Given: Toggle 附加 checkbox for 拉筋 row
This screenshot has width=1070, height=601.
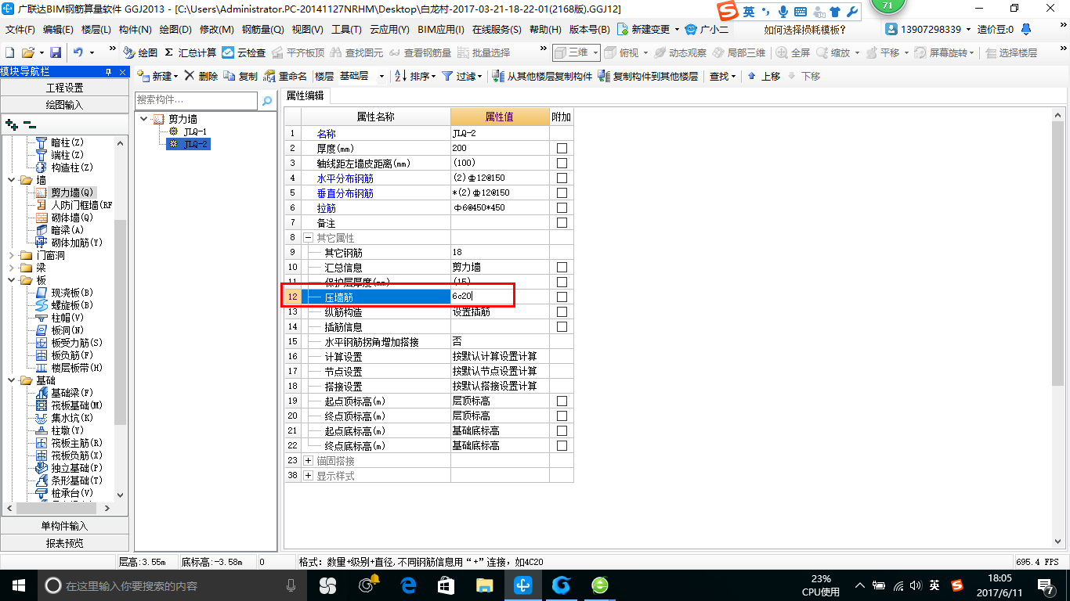Looking at the screenshot, I should (x=562, y=207).
